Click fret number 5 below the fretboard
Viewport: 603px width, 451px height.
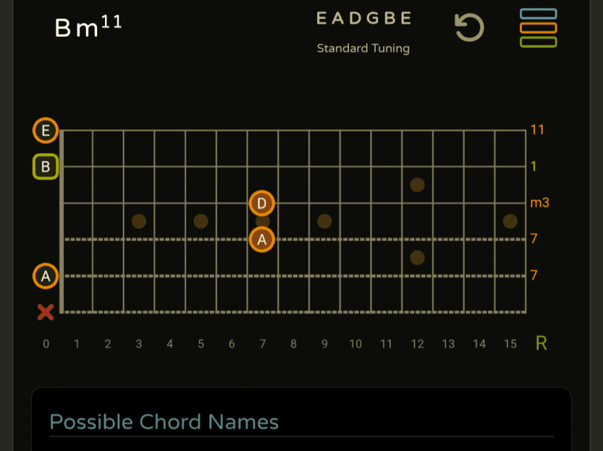point(201,344)
